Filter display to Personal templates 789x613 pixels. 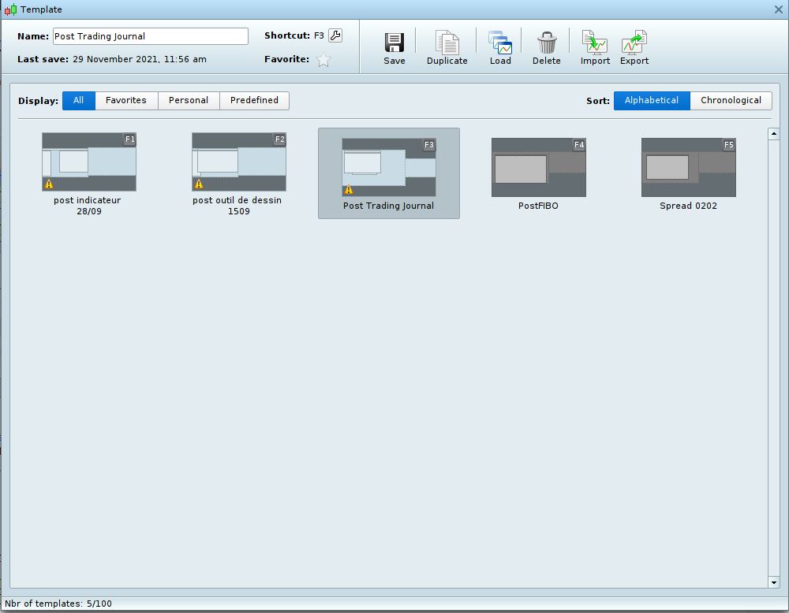[x=189, y=101]
